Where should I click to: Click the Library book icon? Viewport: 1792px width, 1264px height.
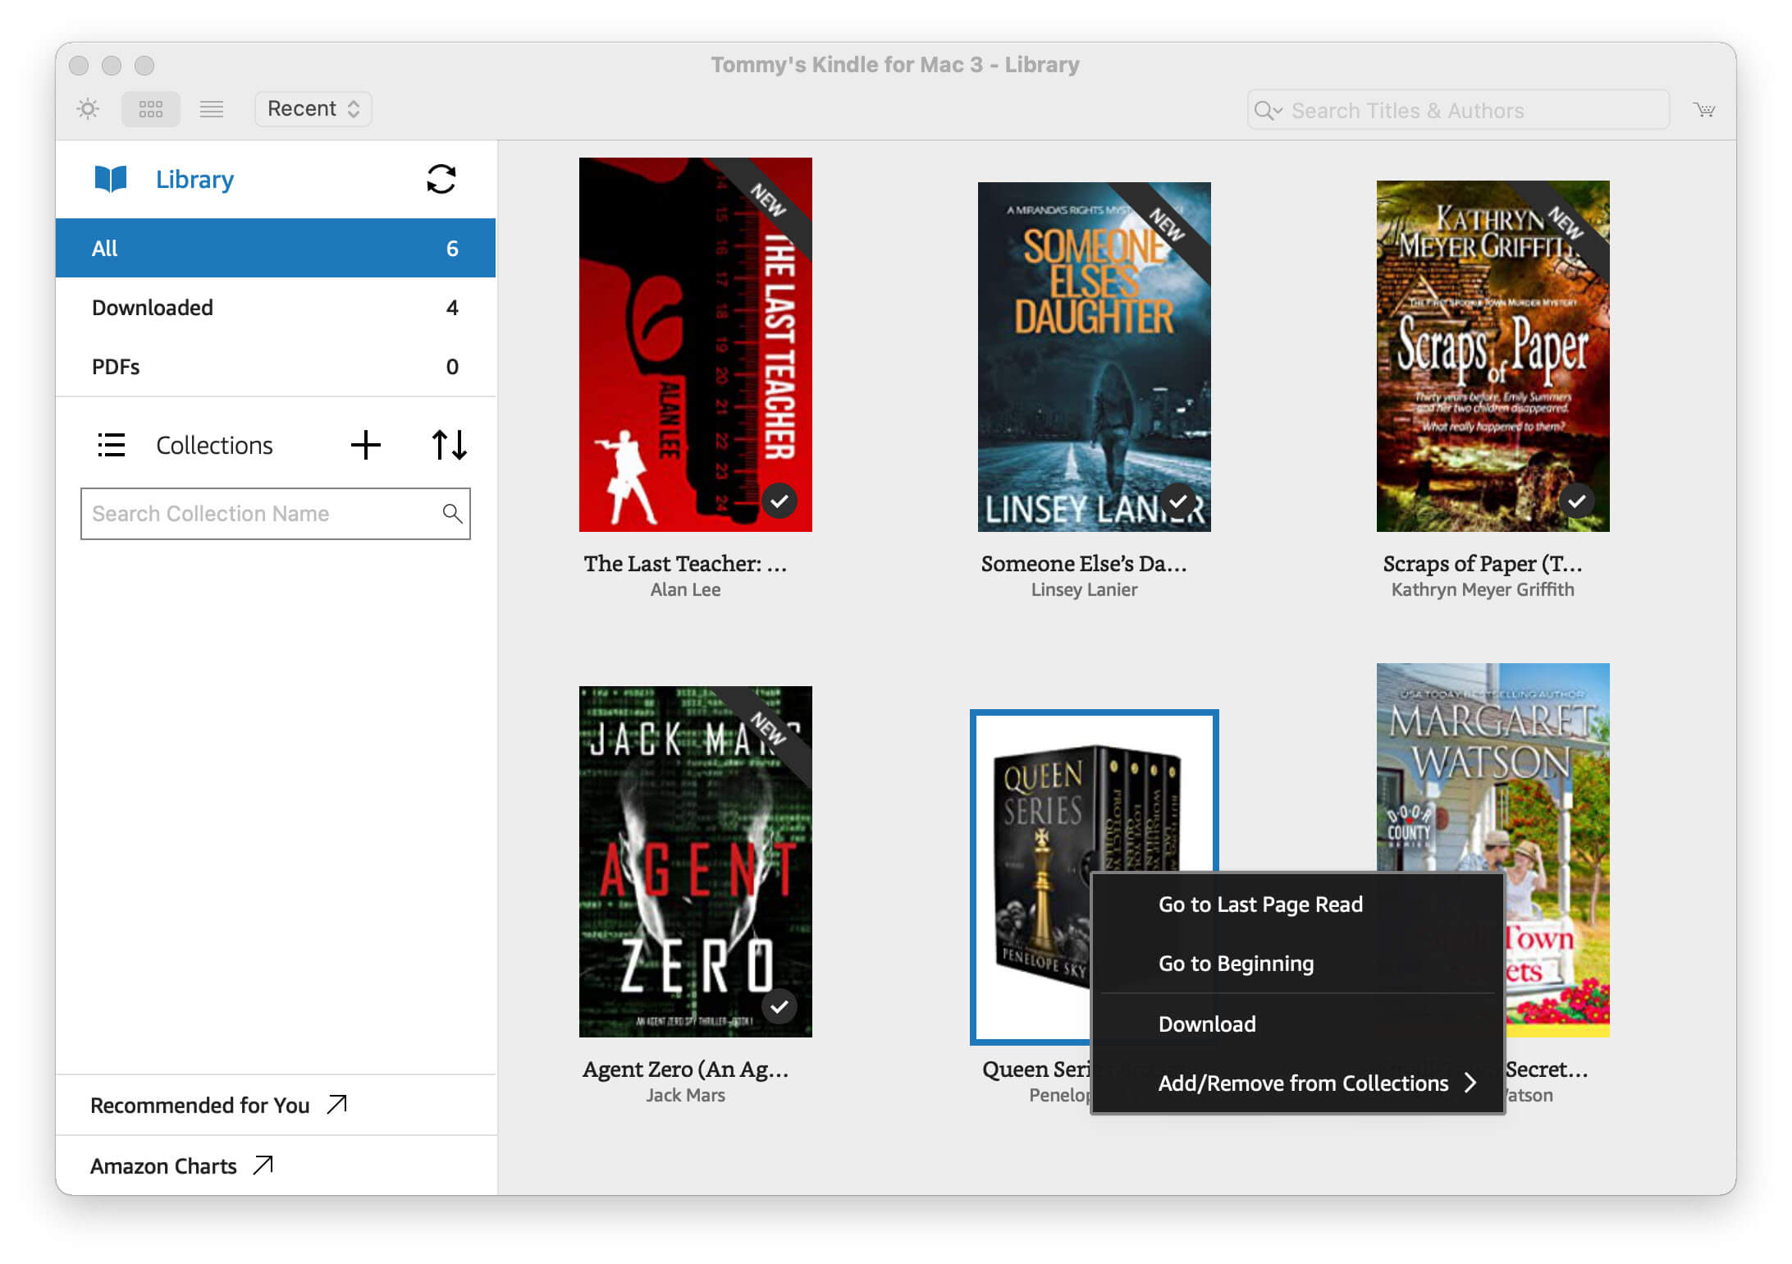coord(111,179)
